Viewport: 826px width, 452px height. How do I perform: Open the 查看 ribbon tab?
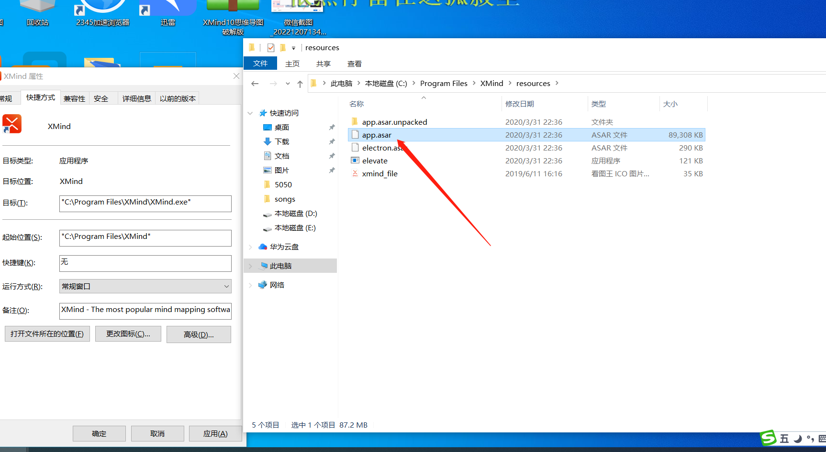tap(354, 64)
